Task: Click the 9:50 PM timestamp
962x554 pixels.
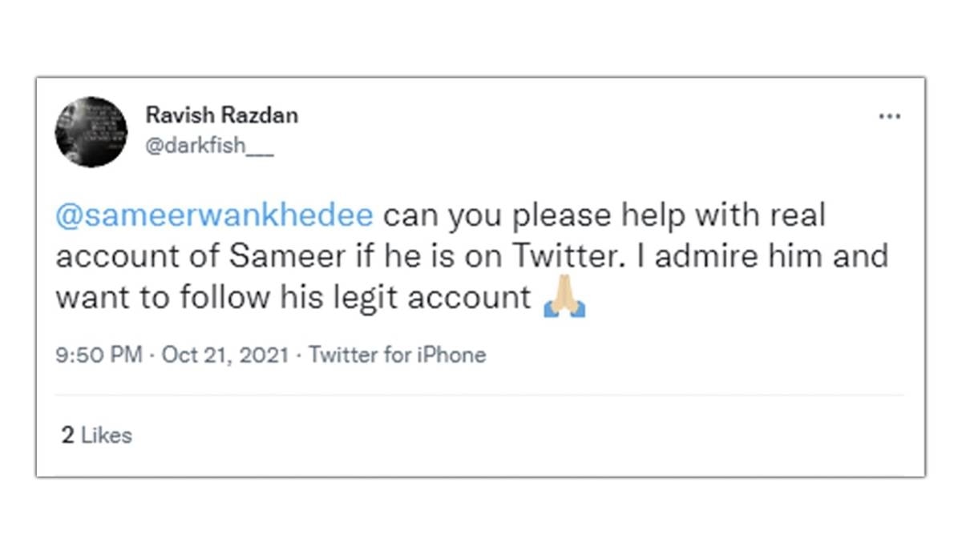Action: coord(99,355)
